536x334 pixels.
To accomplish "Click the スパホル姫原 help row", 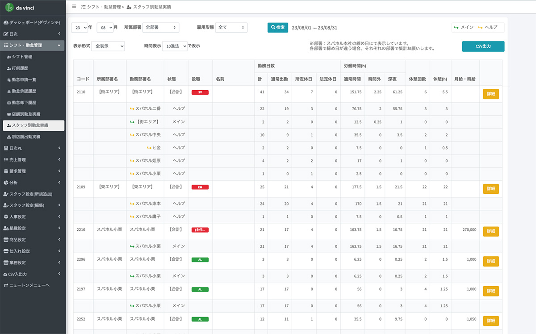I will pos(288,161).
